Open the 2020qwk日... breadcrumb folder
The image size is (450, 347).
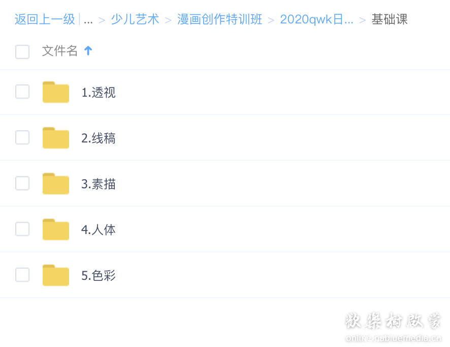pyautogui.click(x=316, y=19)
